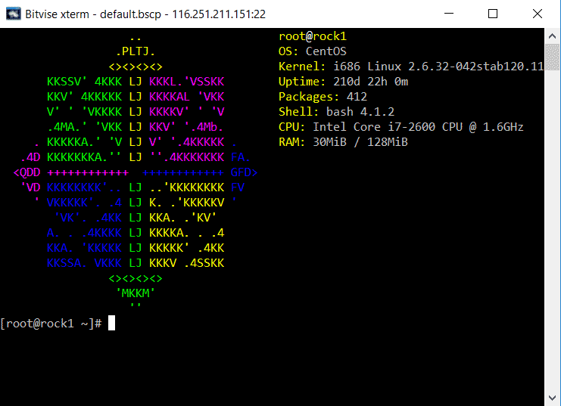Click the 'Packages: 412' line

tap(323, 97)
